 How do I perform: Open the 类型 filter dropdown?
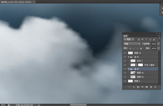[x=129, y=39]
